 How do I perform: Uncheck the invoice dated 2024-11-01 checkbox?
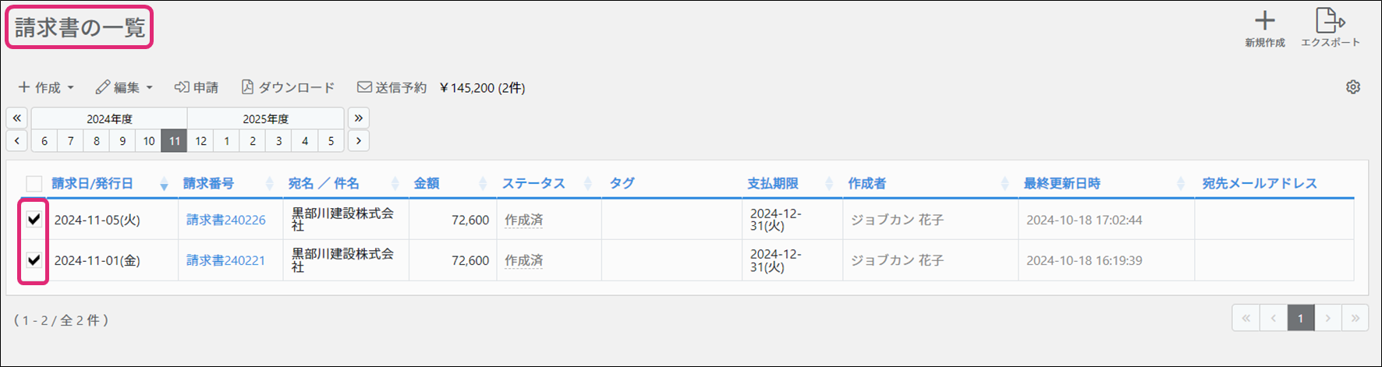click(x=34, y=259)
